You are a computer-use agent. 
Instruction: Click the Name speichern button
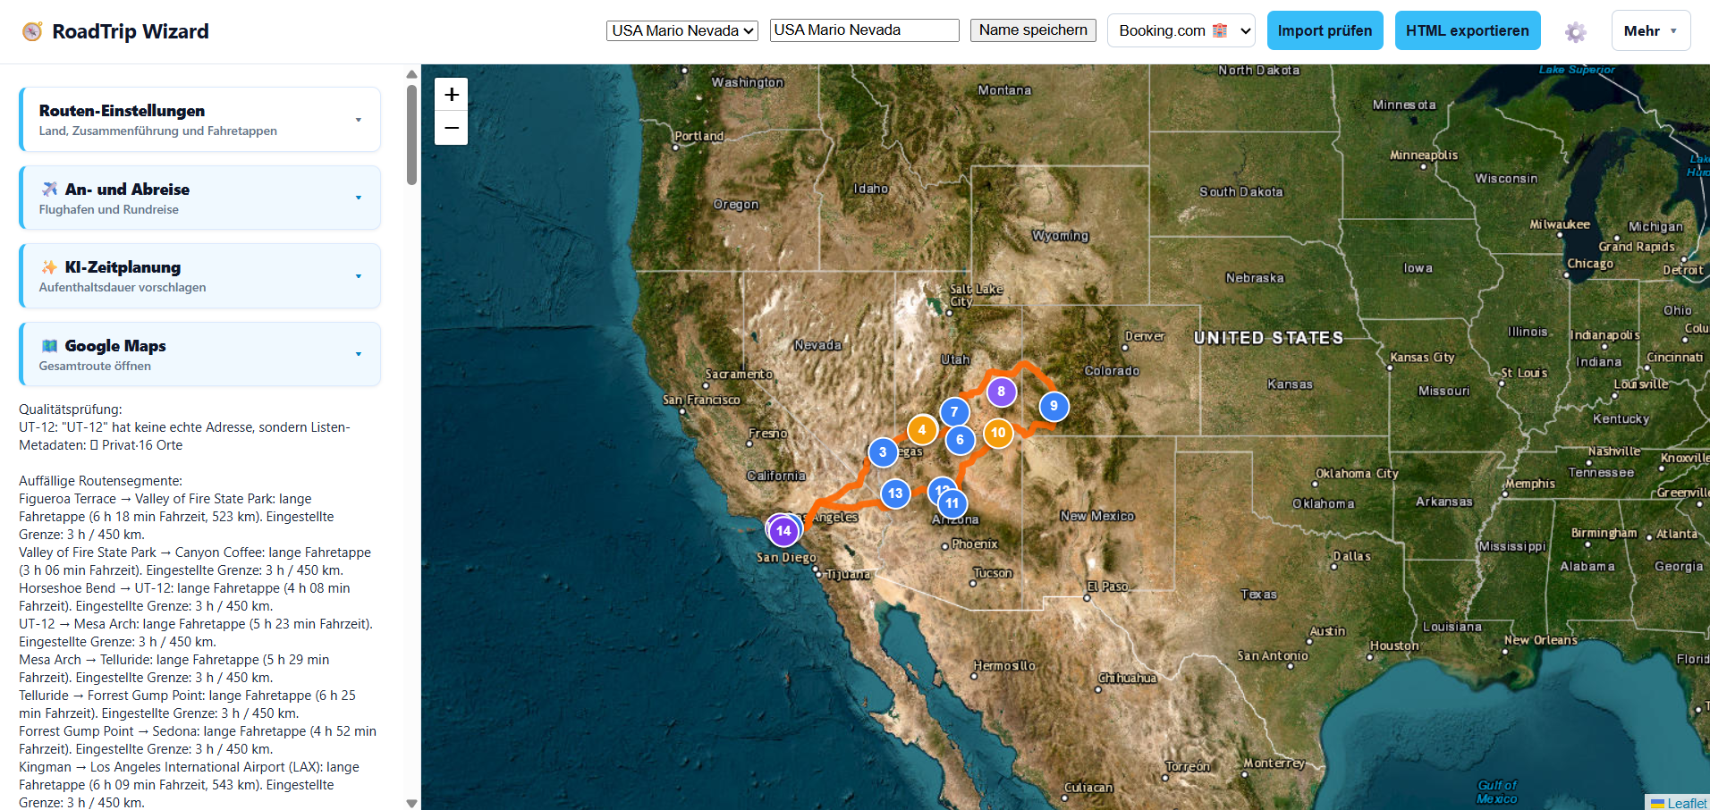pyautogui.click(x=1033, y=30)
